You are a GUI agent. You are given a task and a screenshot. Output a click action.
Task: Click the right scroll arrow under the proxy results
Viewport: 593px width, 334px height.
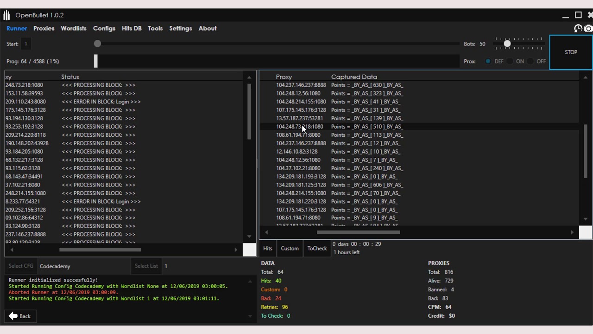572,232
